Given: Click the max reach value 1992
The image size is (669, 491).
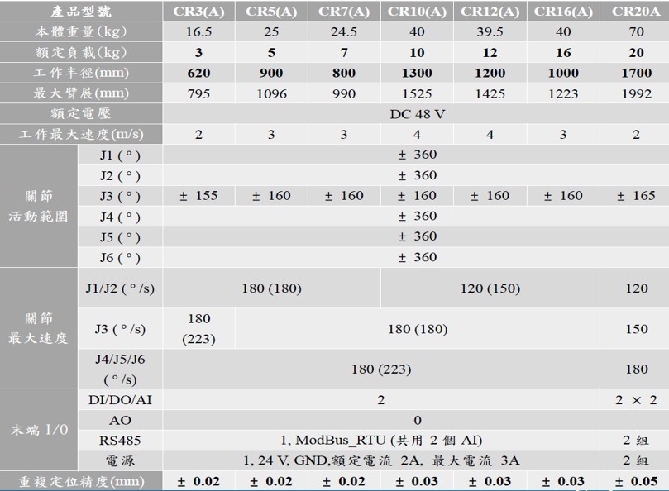Looking at the screenshot, I should [x=636, y=93].
